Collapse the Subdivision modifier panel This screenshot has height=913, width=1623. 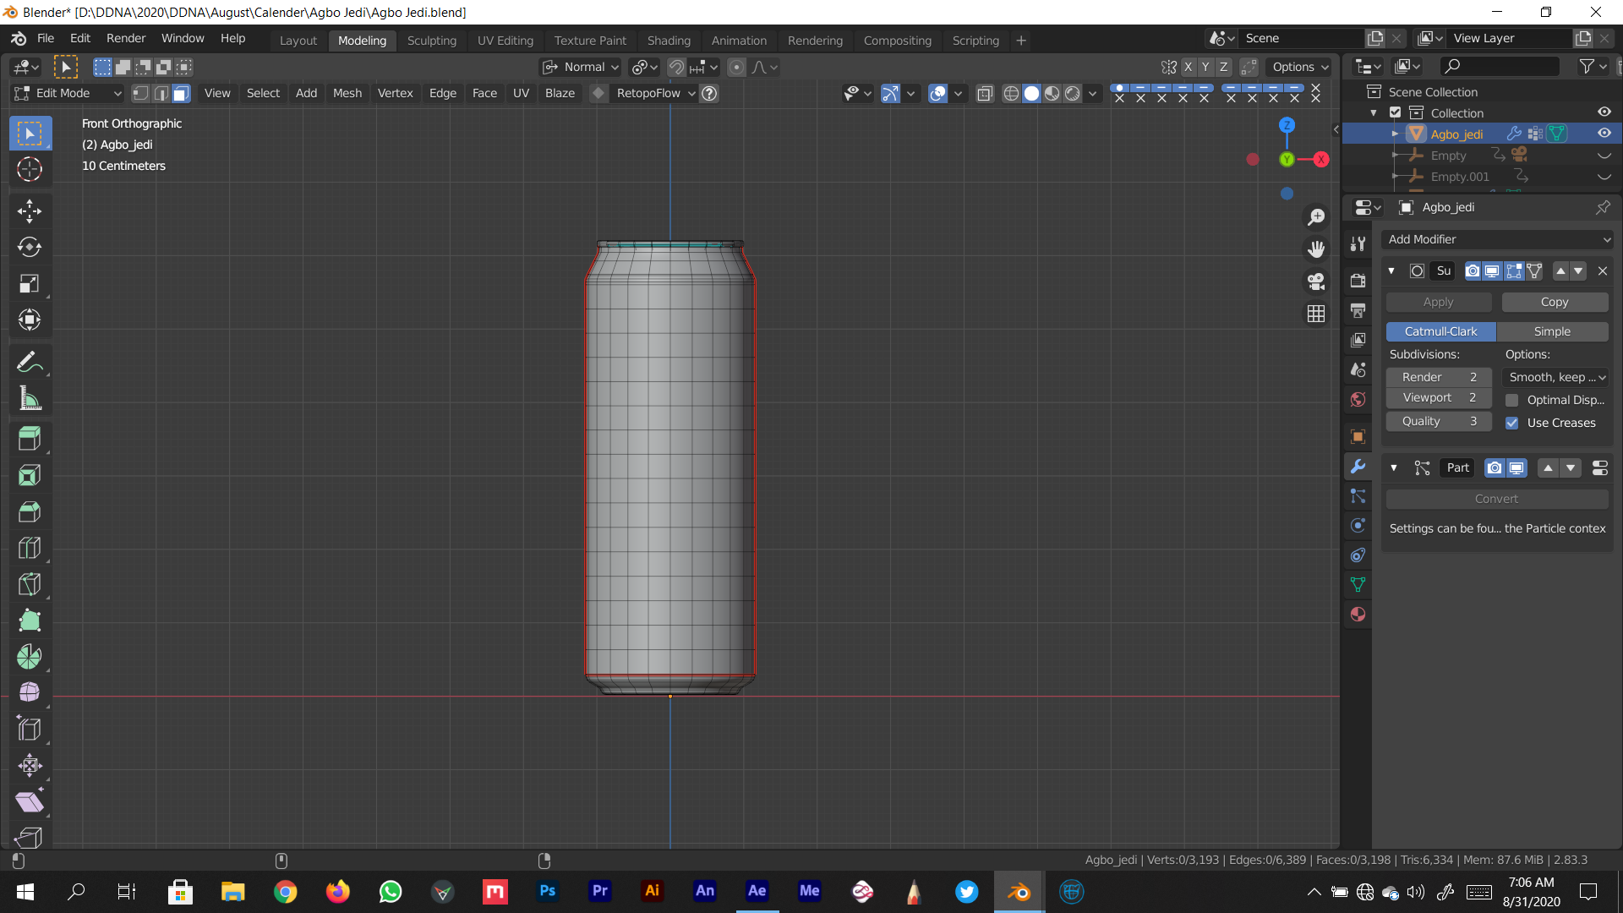tap(1391, 271)
